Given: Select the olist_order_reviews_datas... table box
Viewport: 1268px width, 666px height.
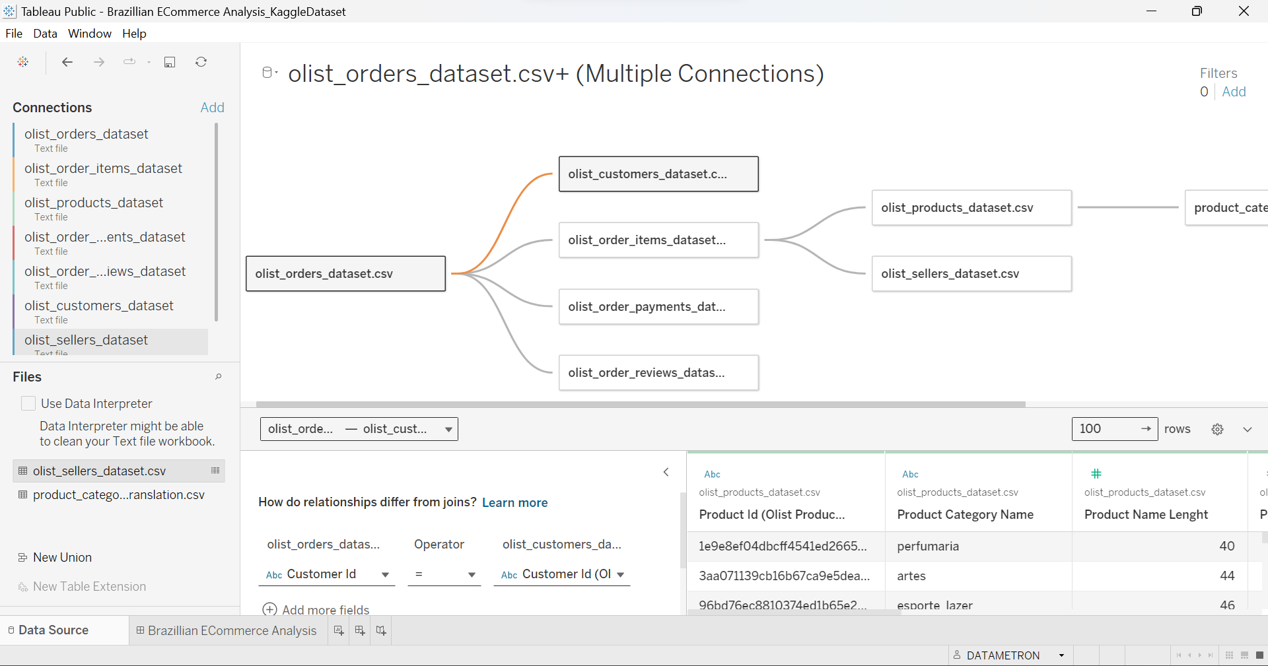Looking at the screenshot, I should click(658, 372).
